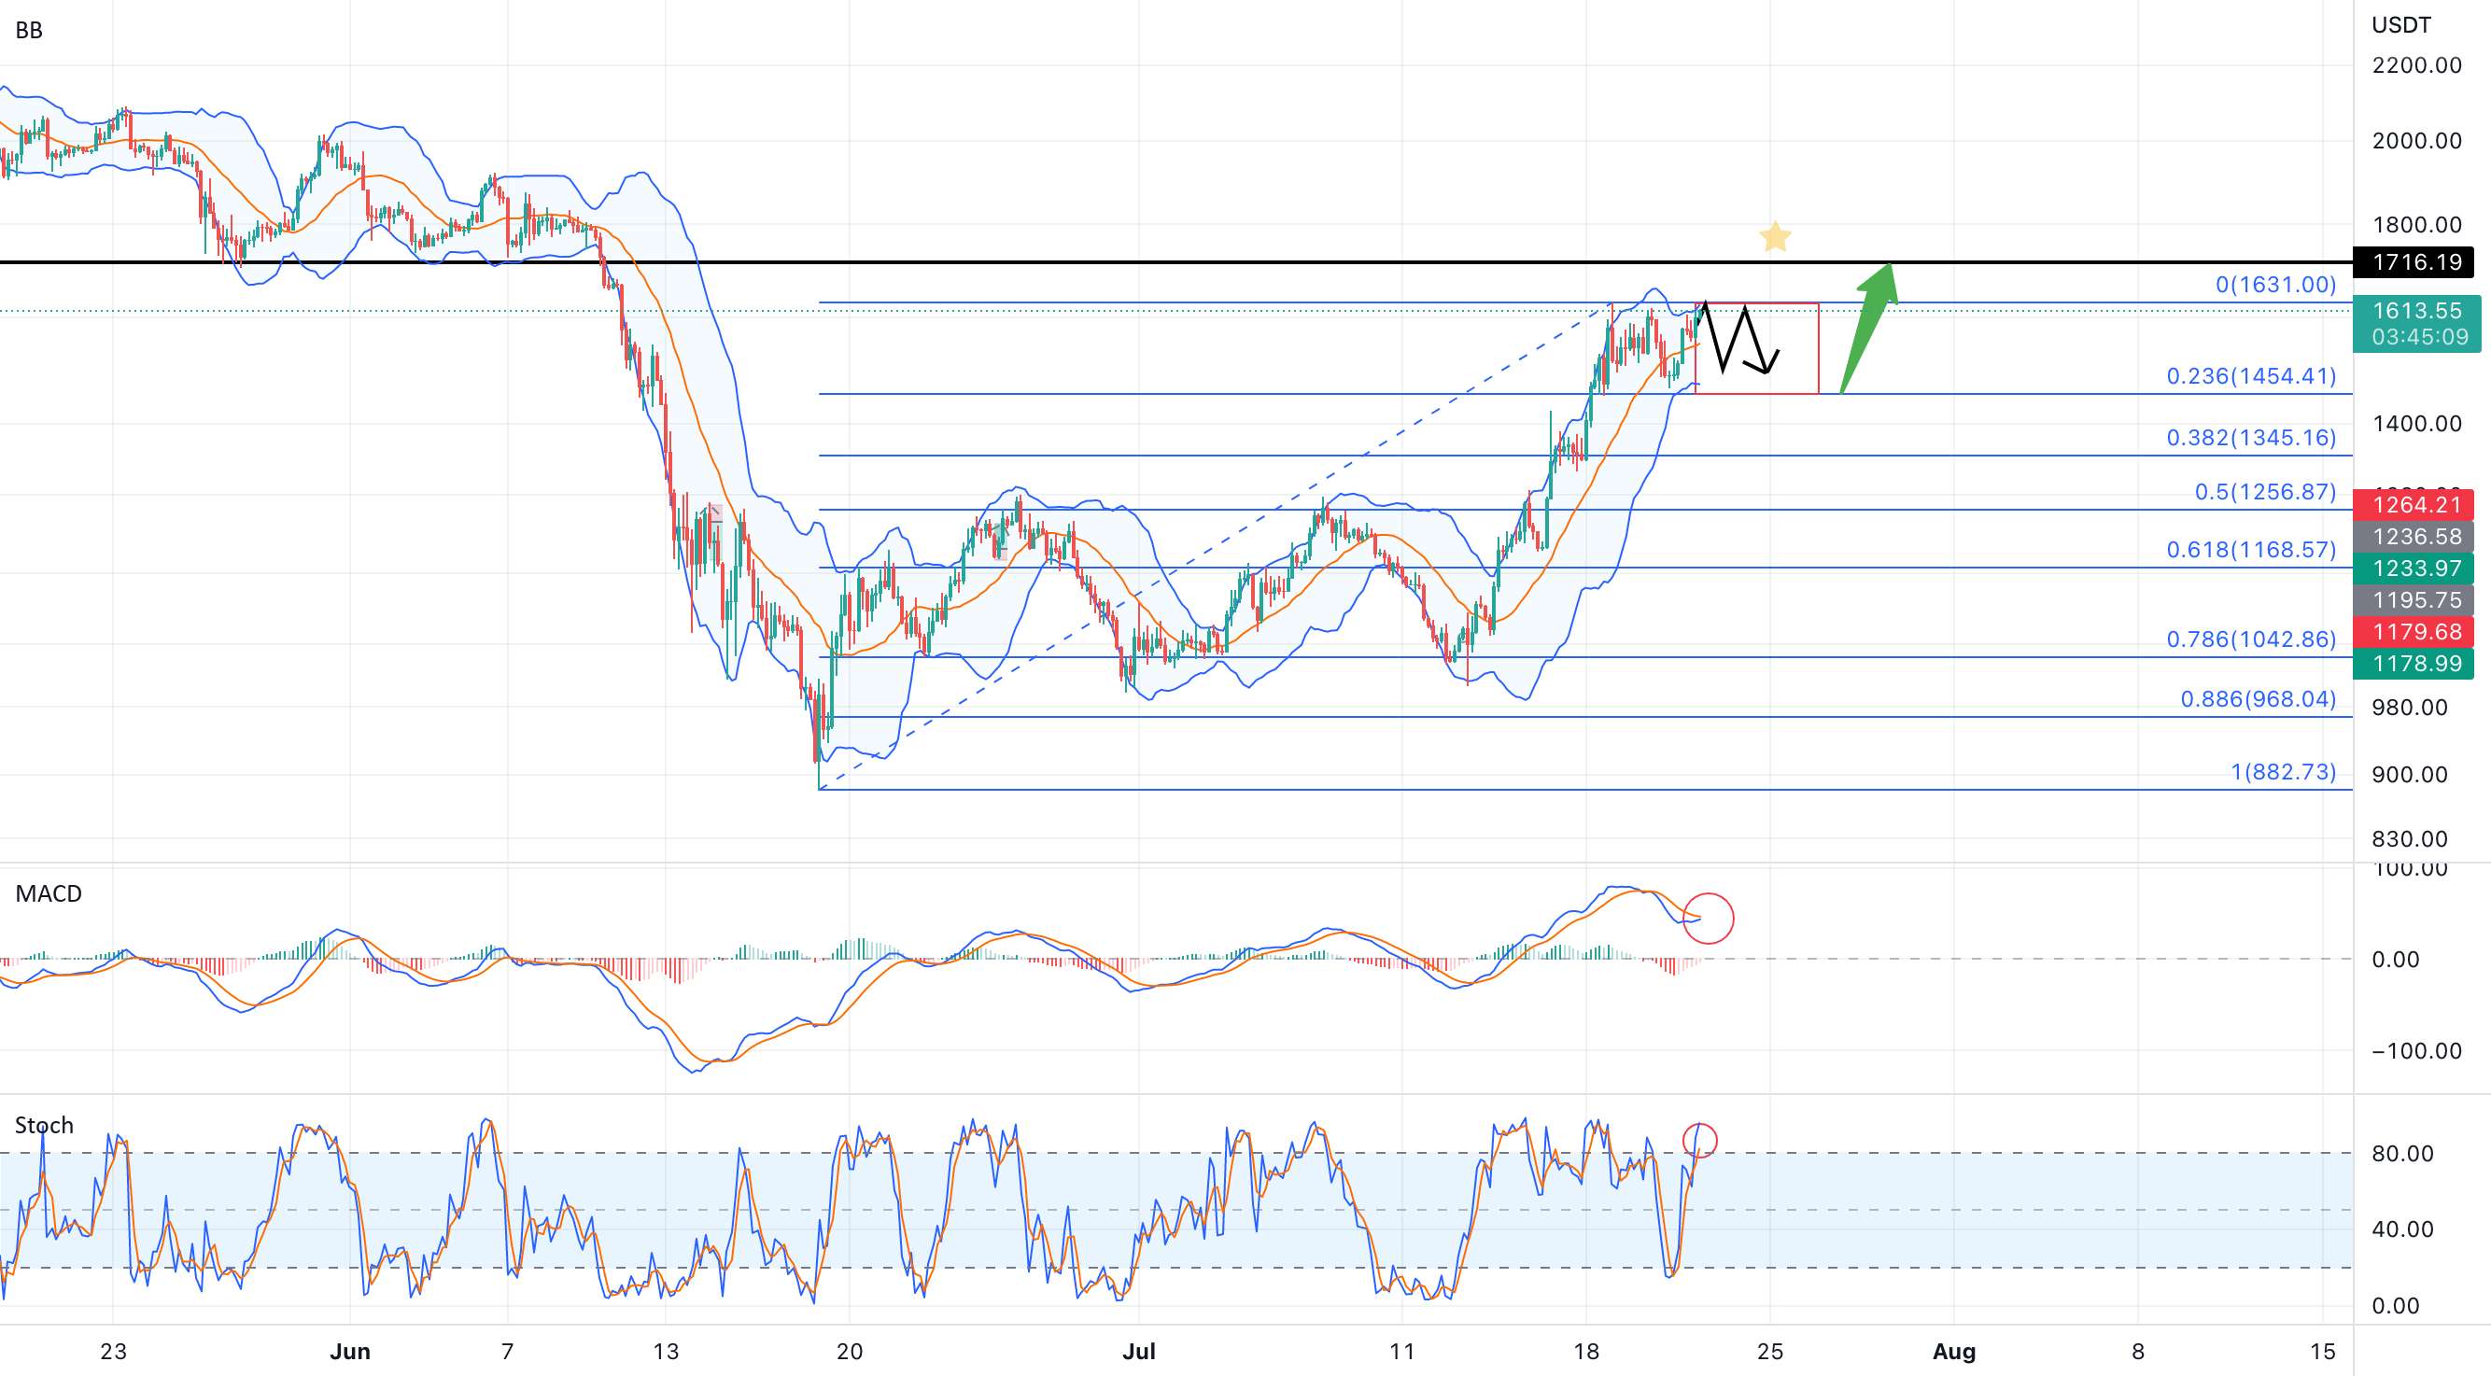Click the 1800.00 price axis label

[2416, 225]
